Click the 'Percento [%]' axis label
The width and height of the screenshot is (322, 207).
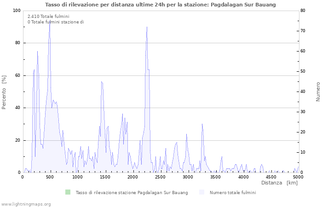pyautogui.click(x=4, y=92)
